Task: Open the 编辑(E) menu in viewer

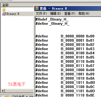Action: (x=55, y=13)
